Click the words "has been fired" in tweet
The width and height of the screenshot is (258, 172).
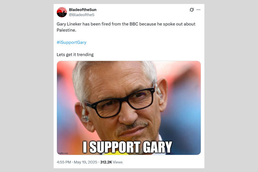(x=99, y=24)
